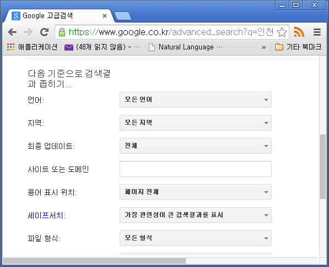Screen dimensions: 329x267
Task: Expand the 파일 형식 dropdown (모든 형식)
Action: point(196,238)
